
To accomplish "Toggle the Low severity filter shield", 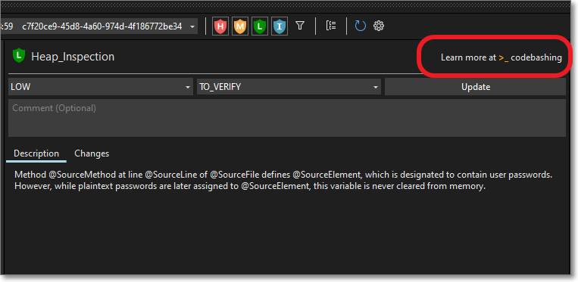I will pos(260,26).
